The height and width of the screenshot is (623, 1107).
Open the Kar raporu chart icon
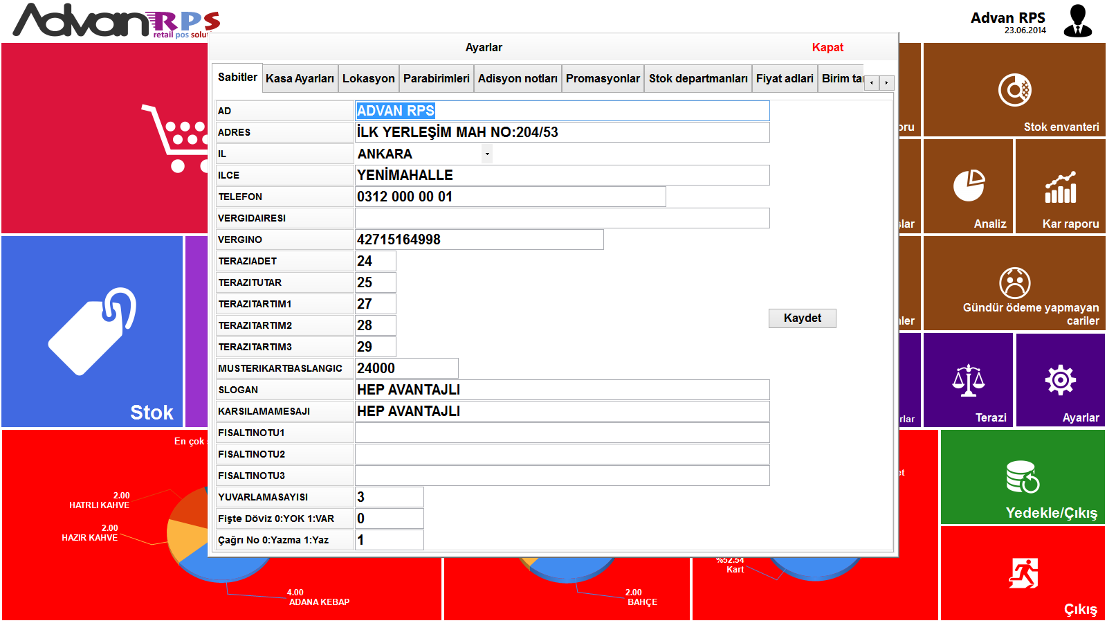click(1060, 188)
